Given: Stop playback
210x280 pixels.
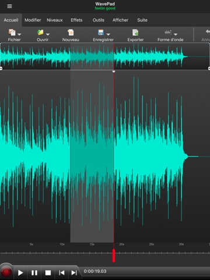Looking at the screenshot, I should coord(48,273).
